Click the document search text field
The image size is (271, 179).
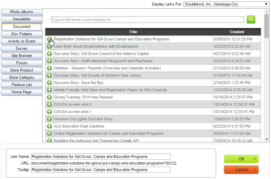tap(147, 20)
